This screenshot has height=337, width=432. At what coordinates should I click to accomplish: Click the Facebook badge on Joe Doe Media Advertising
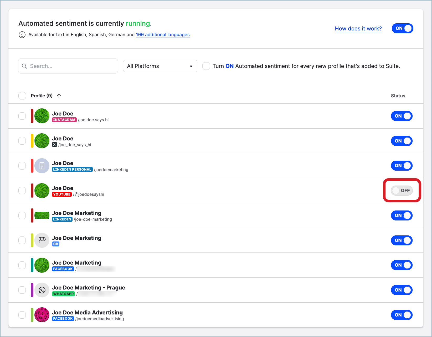tap(63, 318)
